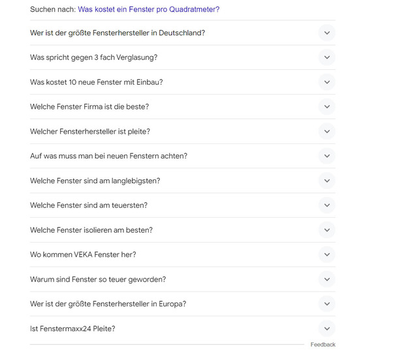Open chevron next to 'Ist Fenstermaxx24 Pleite?'

[x=327, y=329]
